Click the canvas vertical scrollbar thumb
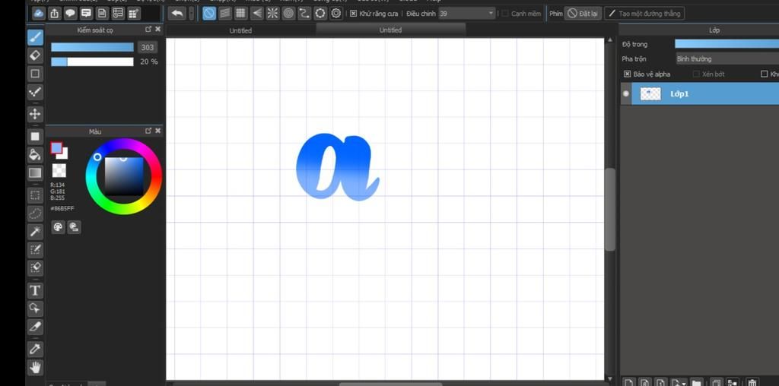 610,210
